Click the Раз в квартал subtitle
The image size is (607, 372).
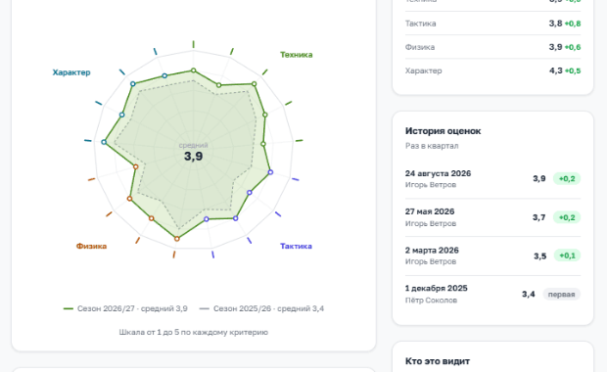(432, 146)
